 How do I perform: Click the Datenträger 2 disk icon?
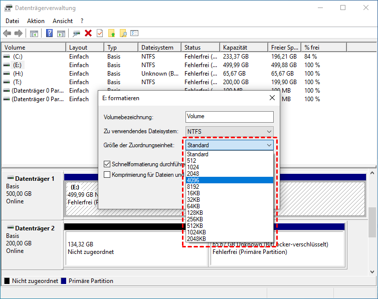(x=10, y=227)
